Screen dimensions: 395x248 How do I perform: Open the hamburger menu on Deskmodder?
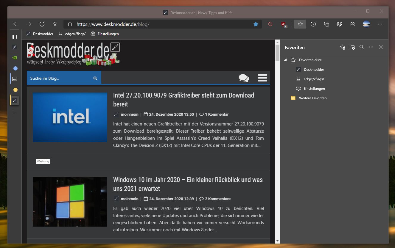click(262, 78)
